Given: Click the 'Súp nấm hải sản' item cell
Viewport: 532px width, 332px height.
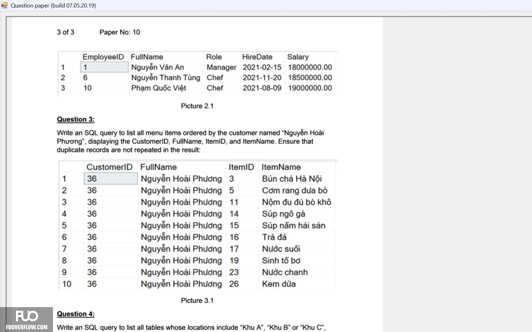Looking at the screenshot, I should pos(294,226).
